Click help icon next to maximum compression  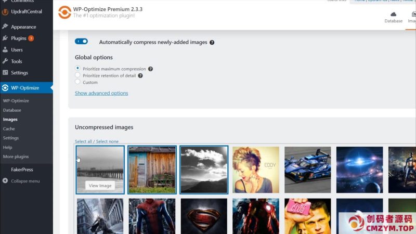(150, 69)
